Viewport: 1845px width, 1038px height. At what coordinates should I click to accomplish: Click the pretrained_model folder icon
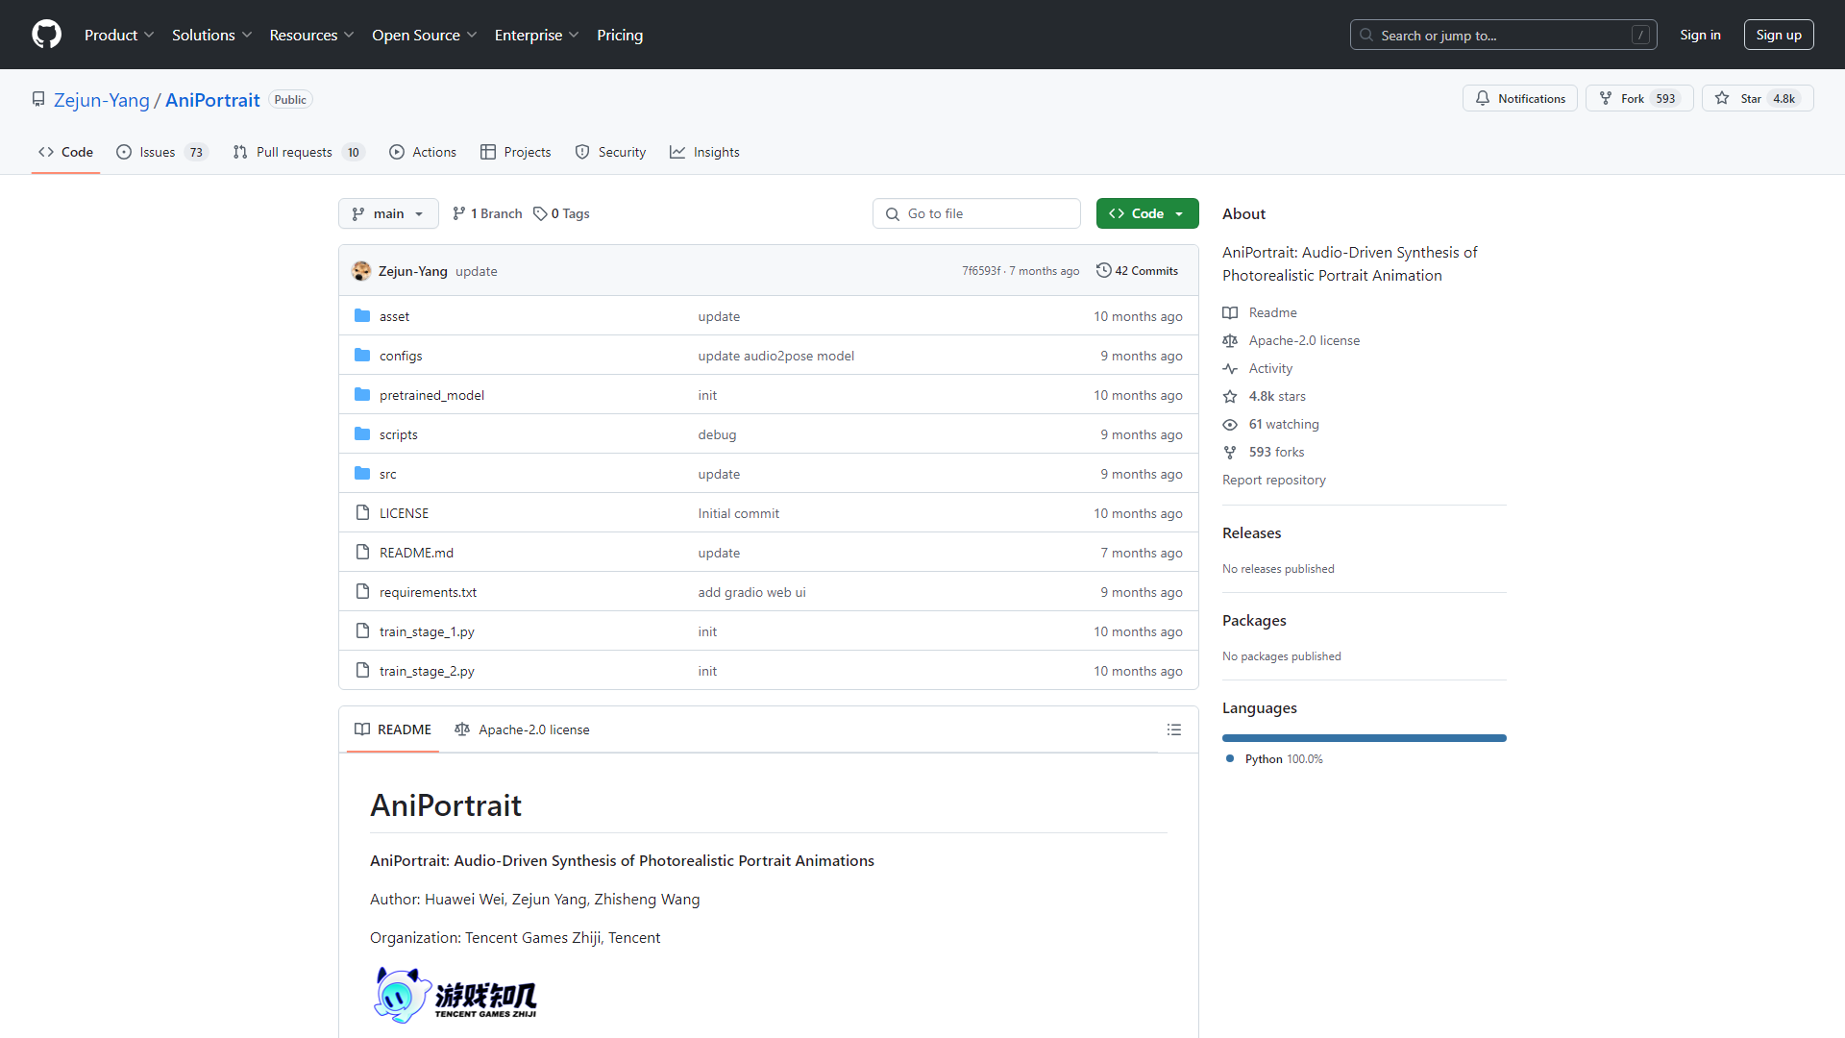pos(362,395)
